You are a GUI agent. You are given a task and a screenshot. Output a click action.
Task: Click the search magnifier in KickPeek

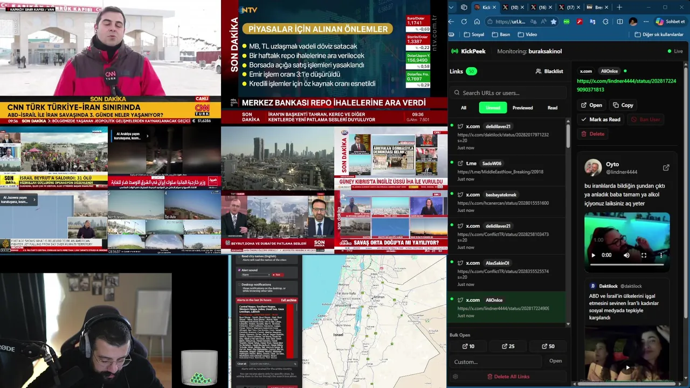tap(457, 93)
